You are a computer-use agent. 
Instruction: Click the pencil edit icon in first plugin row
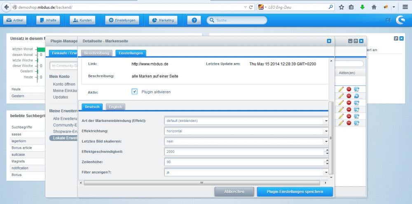(341, 89)
